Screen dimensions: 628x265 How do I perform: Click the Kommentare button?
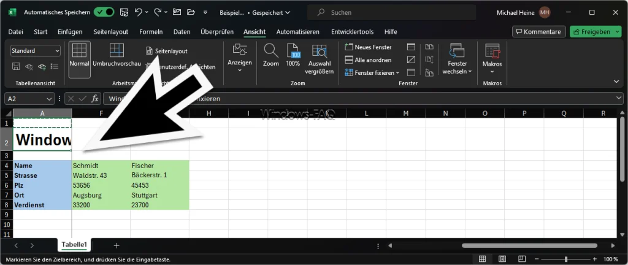click(x=538, y=32)
